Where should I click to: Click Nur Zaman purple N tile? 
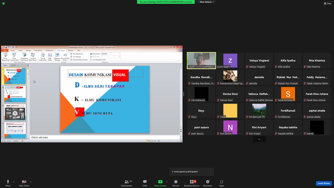coord(230,127)
